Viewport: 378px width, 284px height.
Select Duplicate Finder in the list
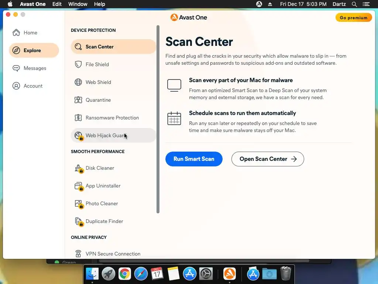tap(113, 221)
